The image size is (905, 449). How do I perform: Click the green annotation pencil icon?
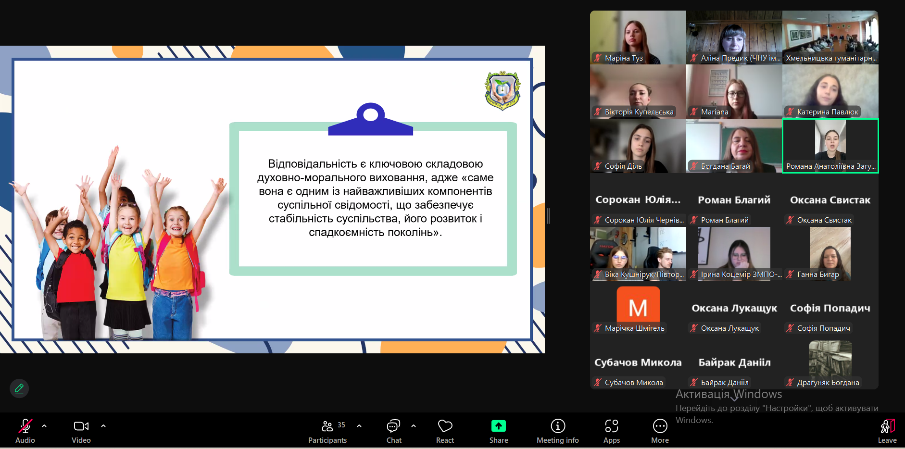pyautogui.click(x=19, y=388)
